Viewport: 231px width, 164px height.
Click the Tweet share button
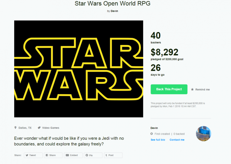point(33,155)
